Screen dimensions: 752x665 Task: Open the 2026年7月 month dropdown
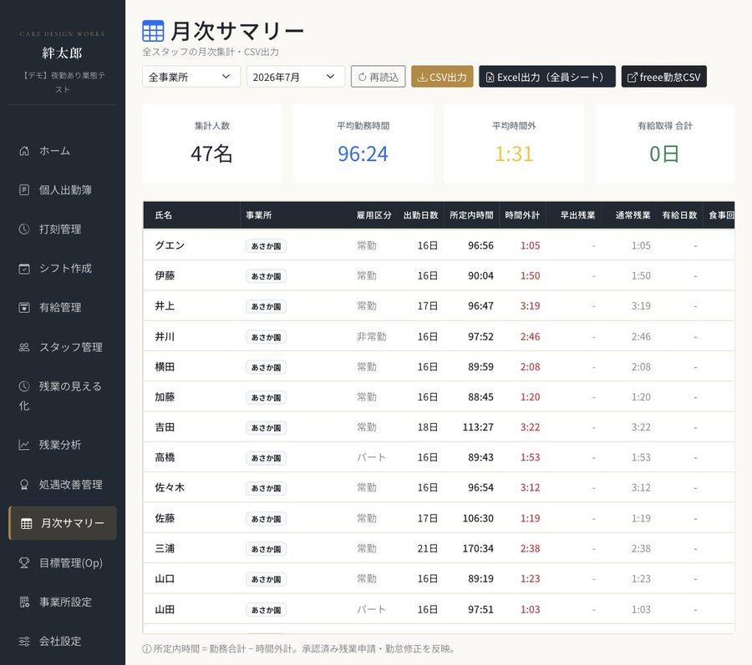(x=296, y=77)
